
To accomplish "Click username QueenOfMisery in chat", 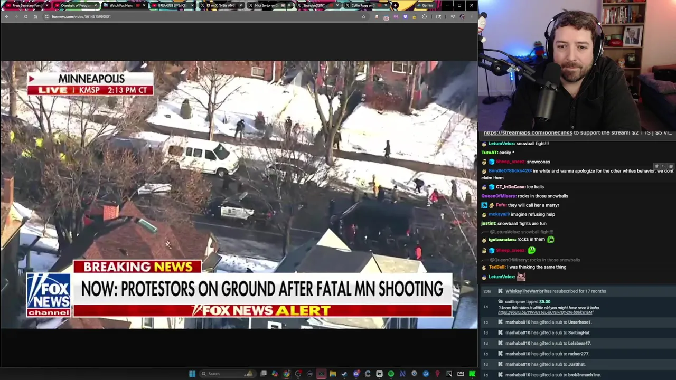I will [499, 196].
